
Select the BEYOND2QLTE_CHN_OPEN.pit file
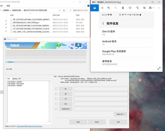26,23
